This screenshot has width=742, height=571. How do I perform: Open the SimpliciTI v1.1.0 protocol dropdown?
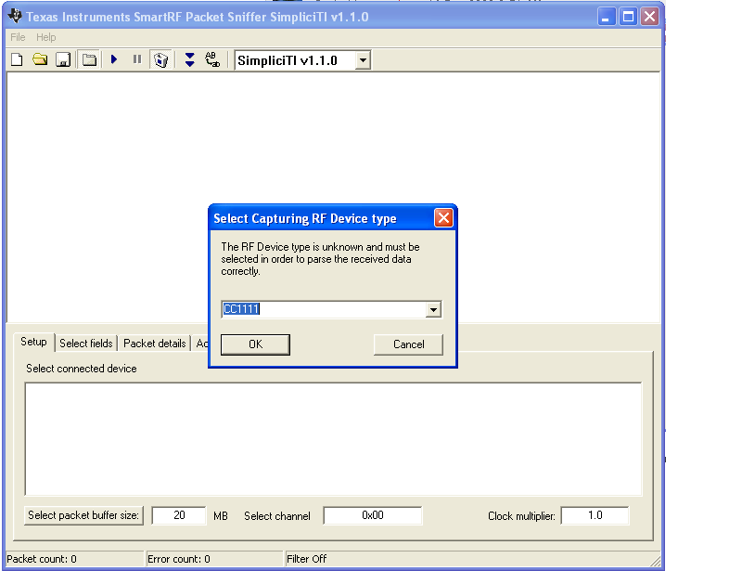tap(363, 60)
